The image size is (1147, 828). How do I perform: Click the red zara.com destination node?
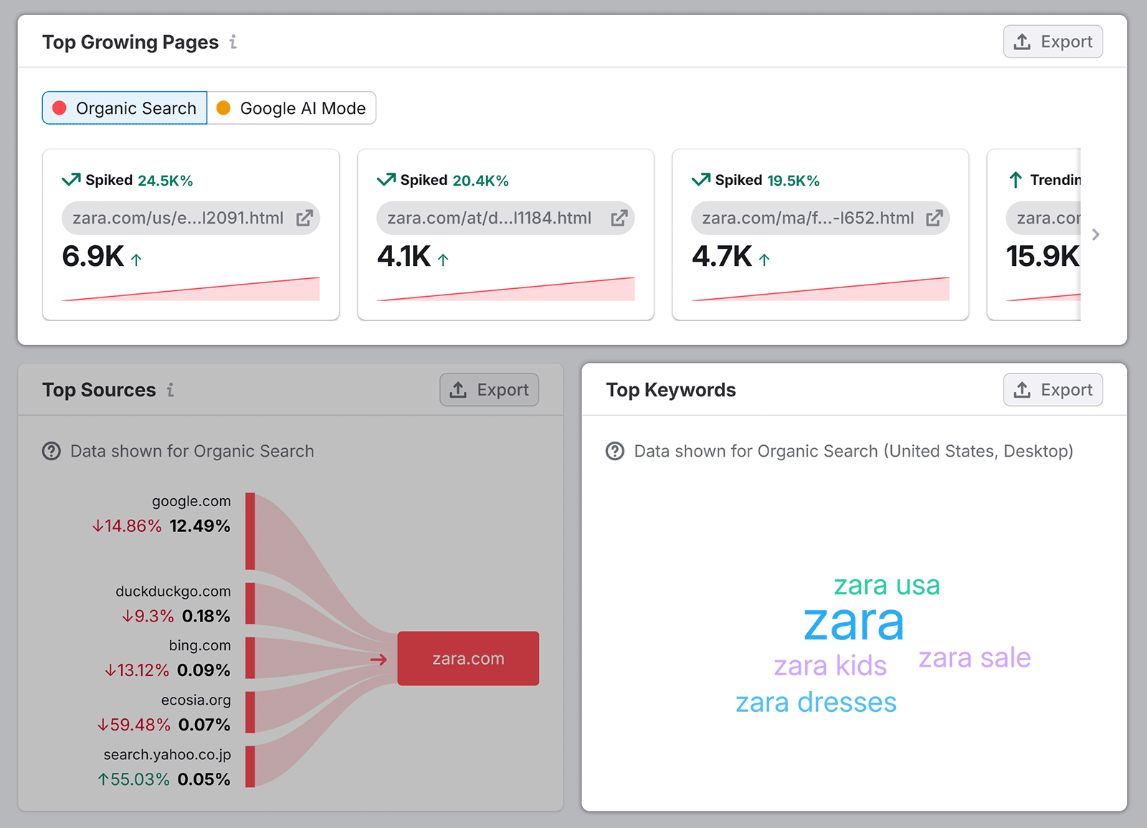point(468,658)
